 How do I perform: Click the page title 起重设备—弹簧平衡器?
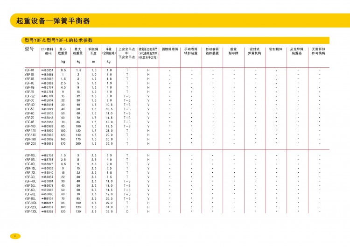pyautogui.click(x=53, y=21)
